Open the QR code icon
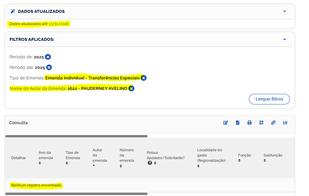Screen dimensions: 309x196 261,123
